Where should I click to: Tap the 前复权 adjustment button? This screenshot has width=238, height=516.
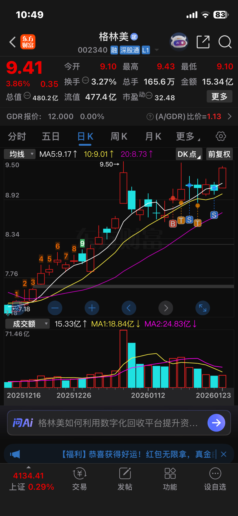(x=219, y=154)
